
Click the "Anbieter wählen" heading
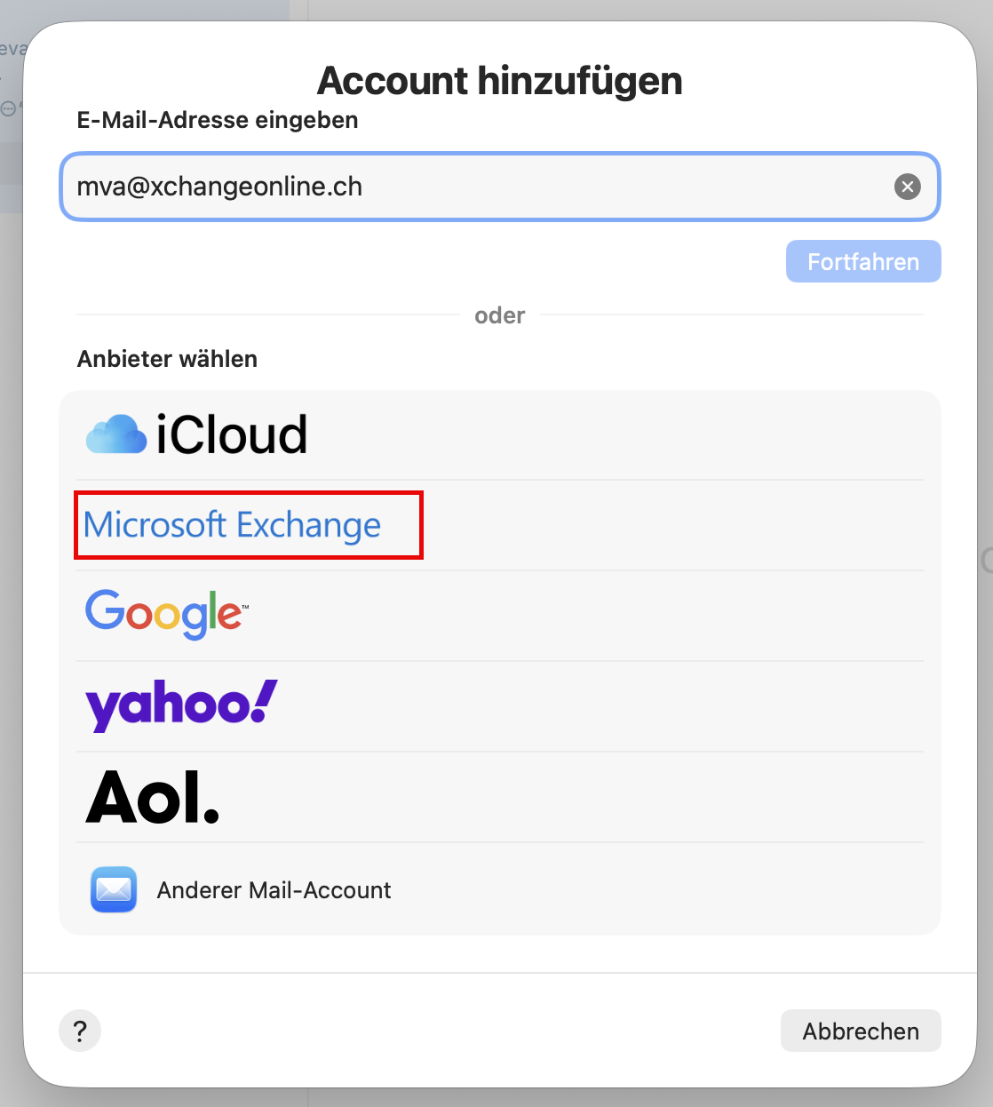[167, 359]
